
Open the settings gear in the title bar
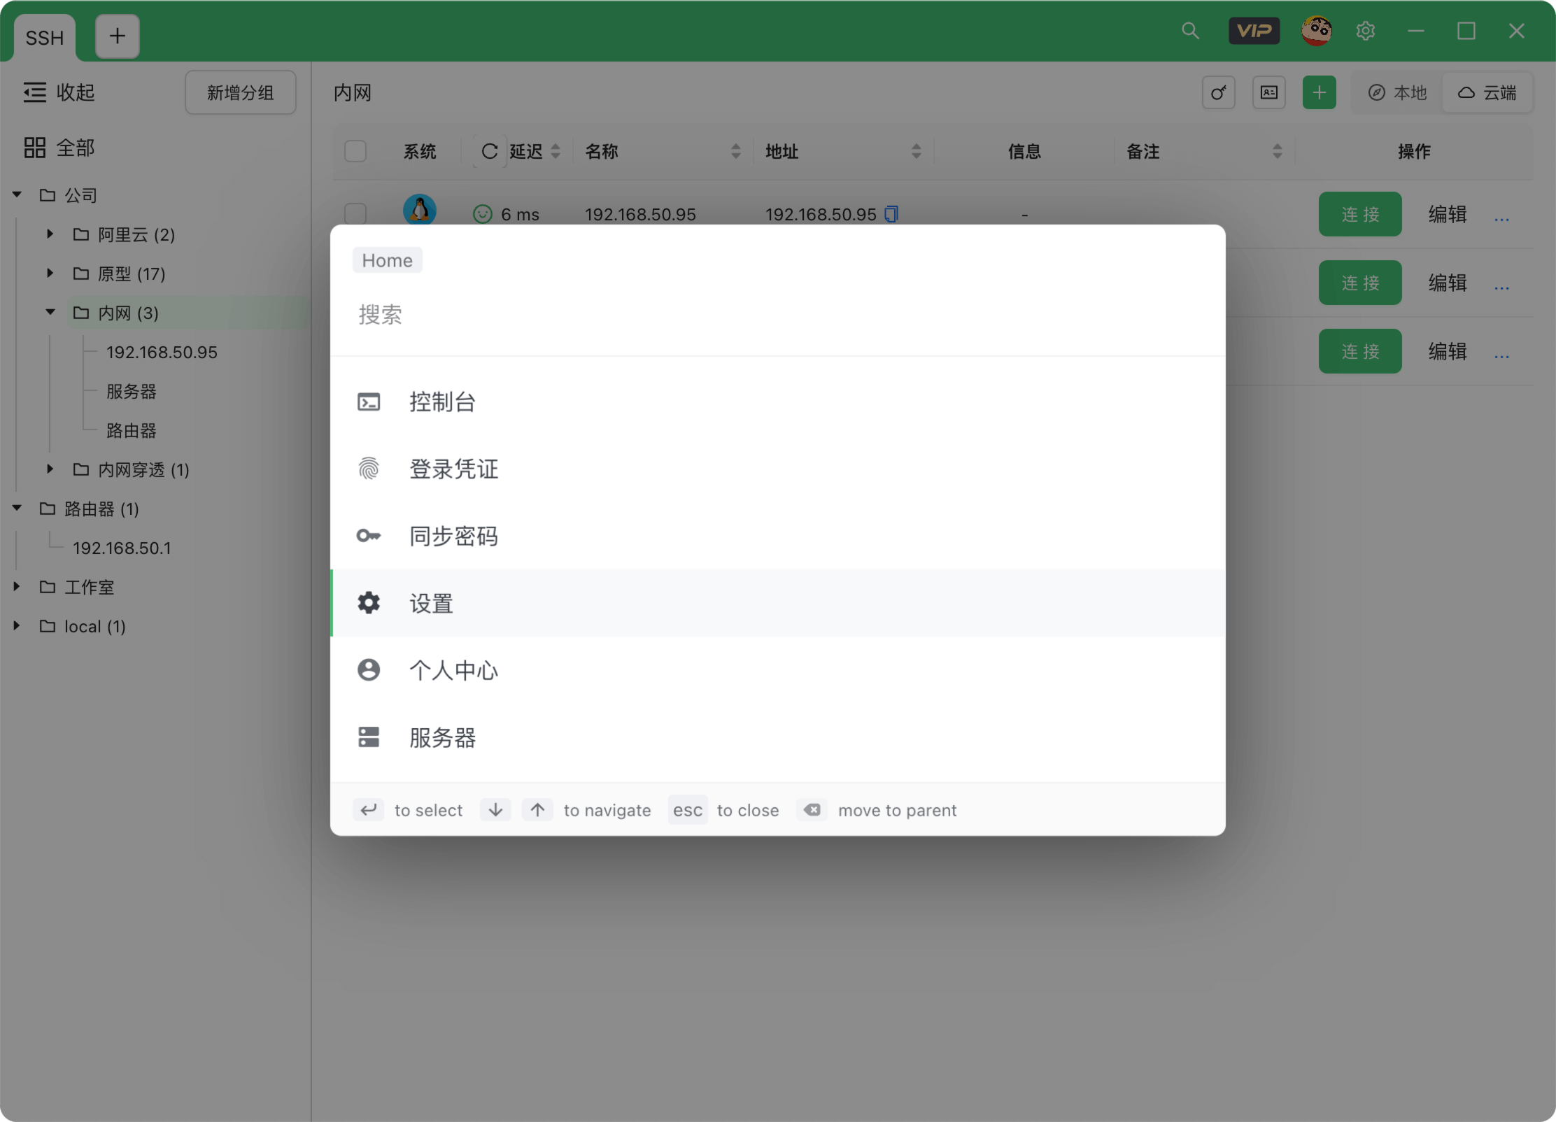pos(1366,31)
